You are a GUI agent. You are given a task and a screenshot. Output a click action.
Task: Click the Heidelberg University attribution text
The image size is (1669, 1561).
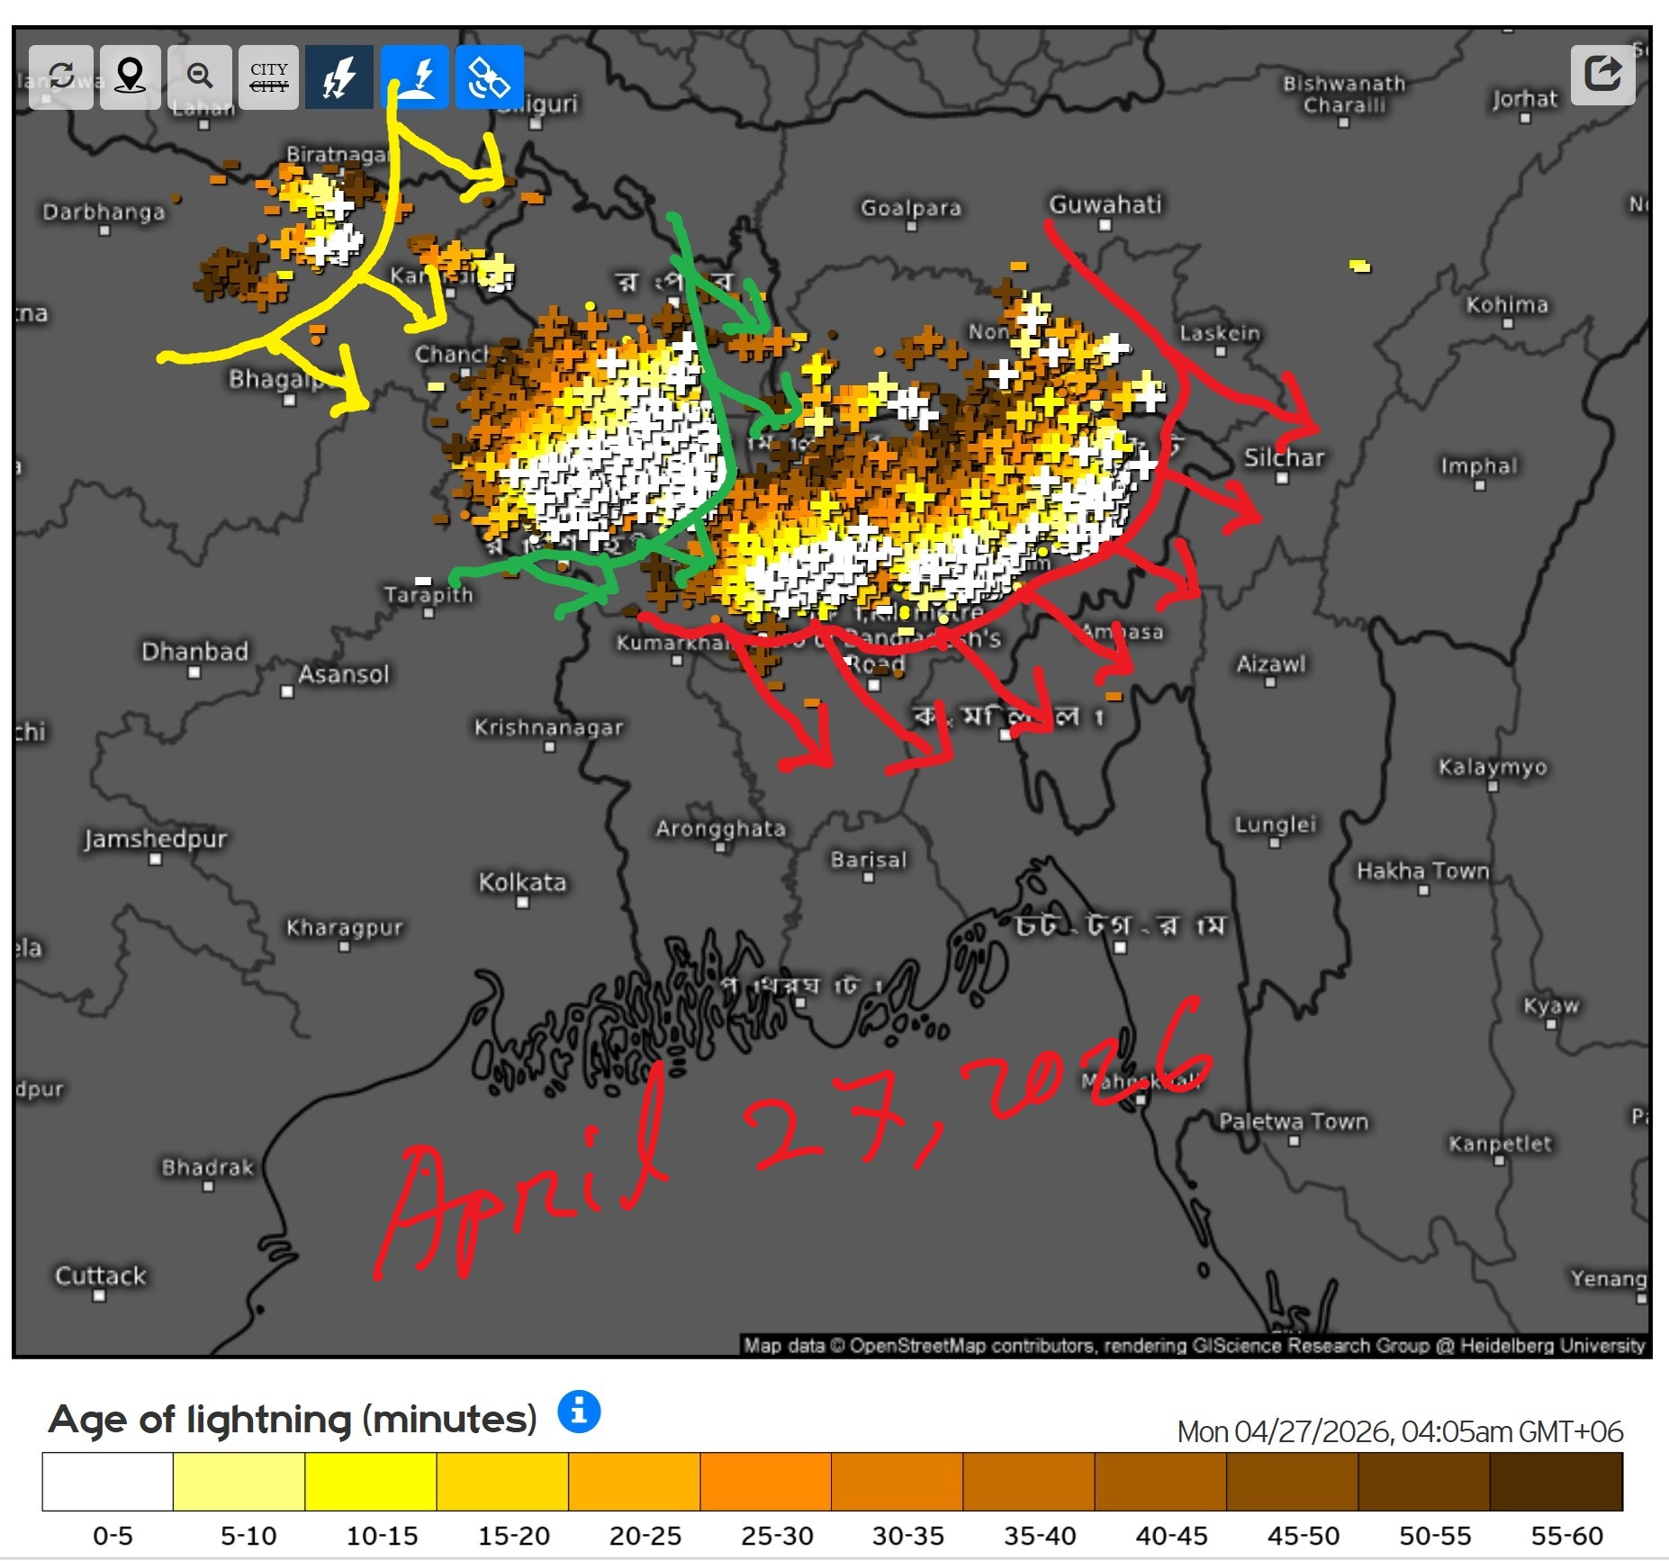(x=1552, y=1345)
